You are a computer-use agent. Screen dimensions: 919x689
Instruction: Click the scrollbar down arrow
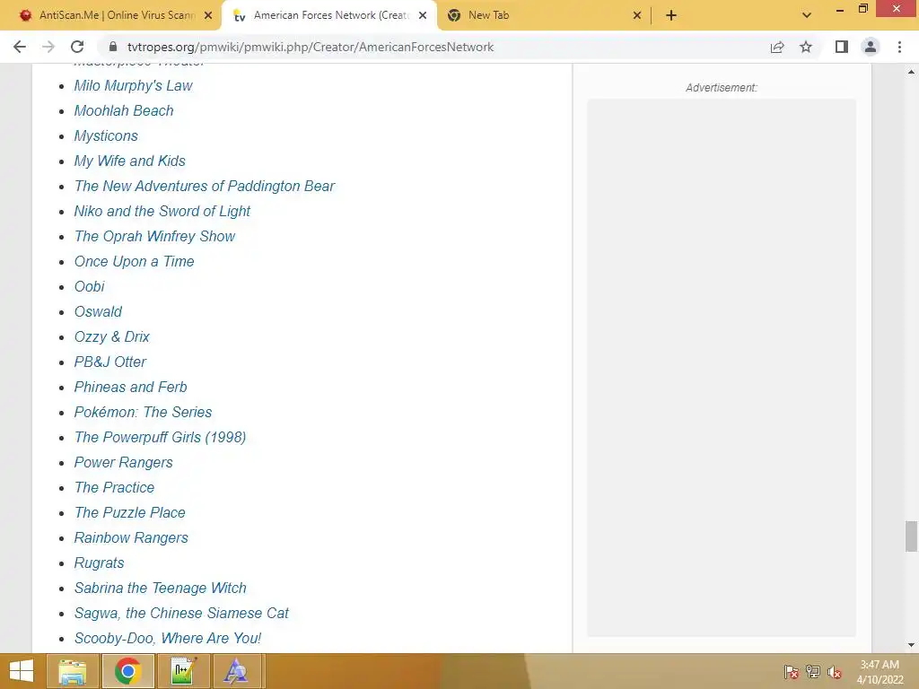click(911, 645)
